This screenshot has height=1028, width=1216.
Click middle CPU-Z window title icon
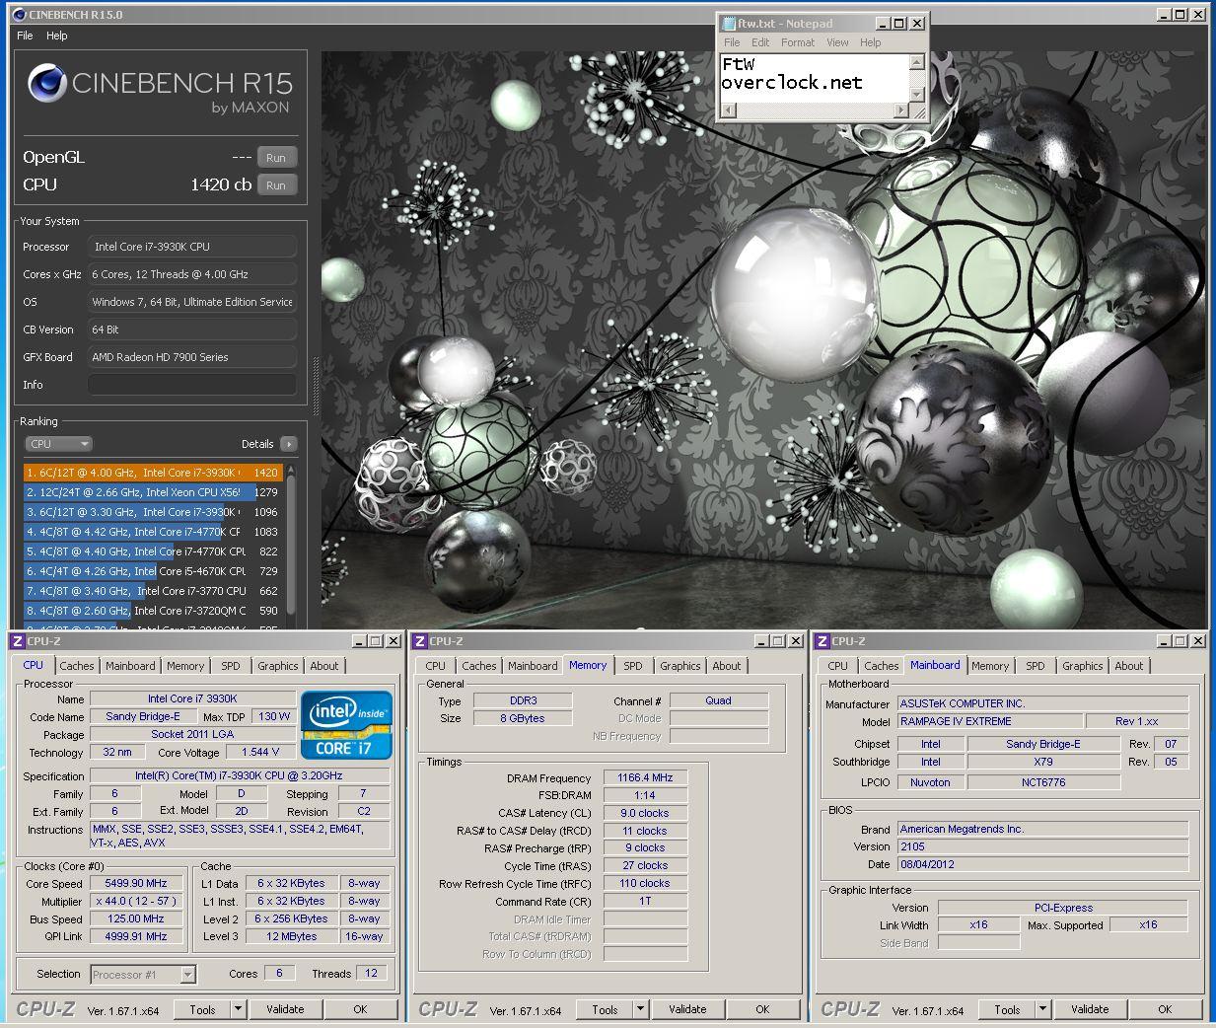tap(419, 641)
